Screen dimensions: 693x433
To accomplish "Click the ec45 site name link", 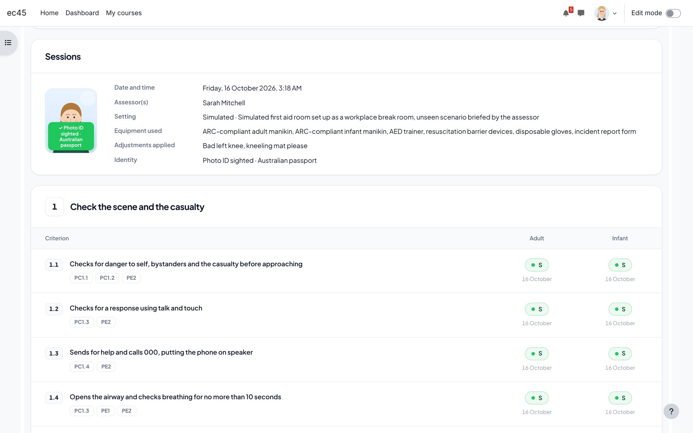I will click(17, 13).
